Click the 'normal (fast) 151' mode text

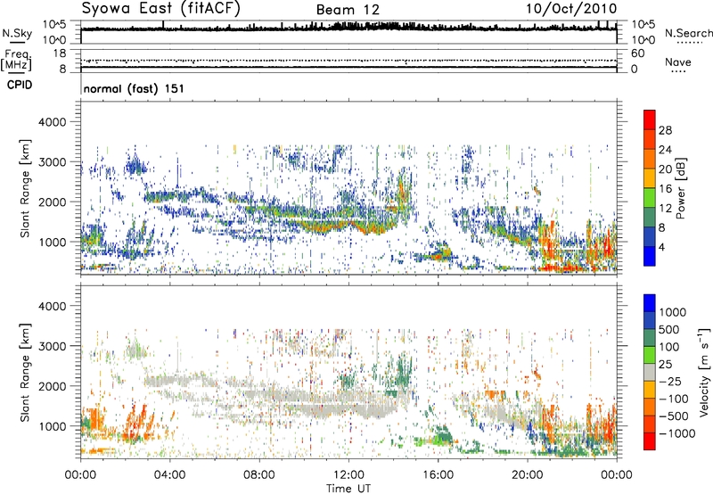point(134,88)
